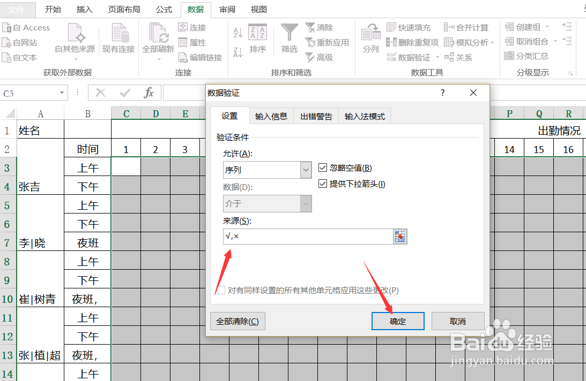Click the 来源 range collapse selector icon
This screenshot has height=381, width=586.
pos(400,235)
